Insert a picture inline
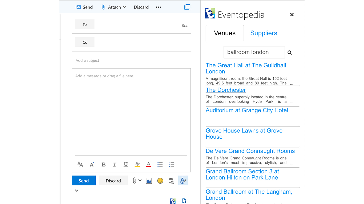Image resolution: width=364 pixels, height=204 pixels. pos(149,181)
